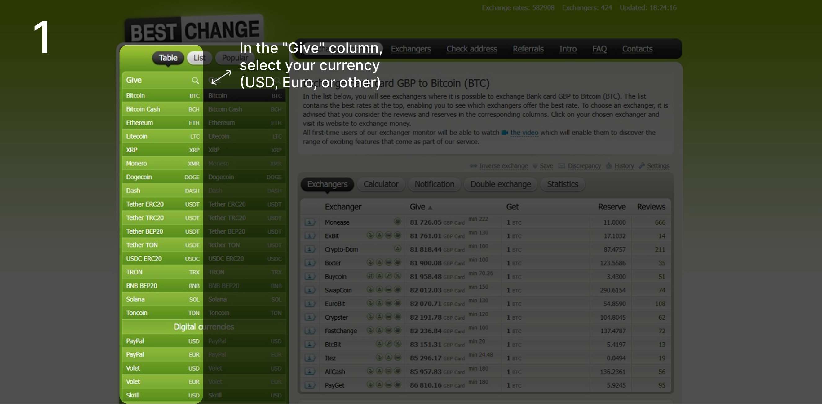
Task: Open the info icon for Buycoin
Action: pyautogui.click(x=310, y=276)
